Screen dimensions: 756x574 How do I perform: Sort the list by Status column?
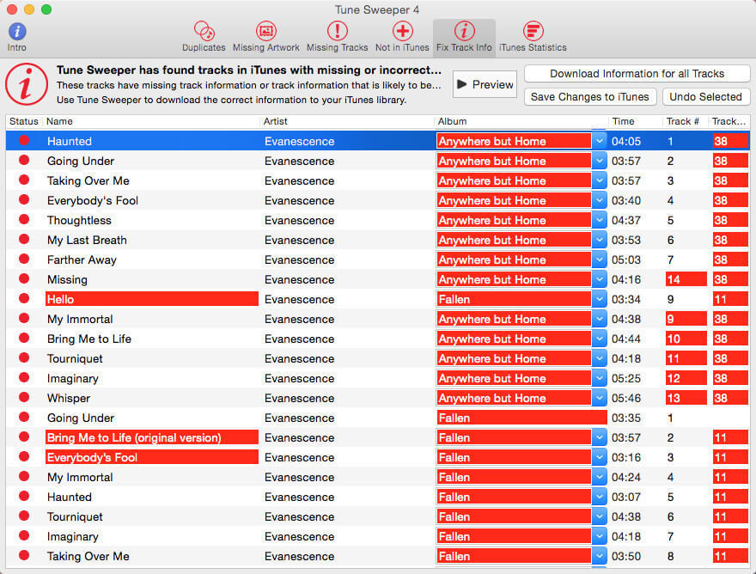[24, 121]
